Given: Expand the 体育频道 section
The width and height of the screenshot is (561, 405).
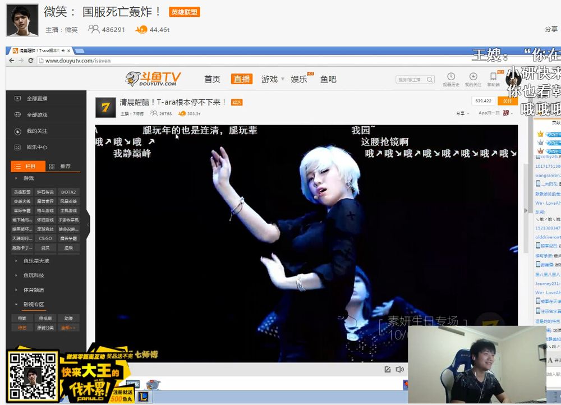Looking at the screenshot, I should (34, 290).
